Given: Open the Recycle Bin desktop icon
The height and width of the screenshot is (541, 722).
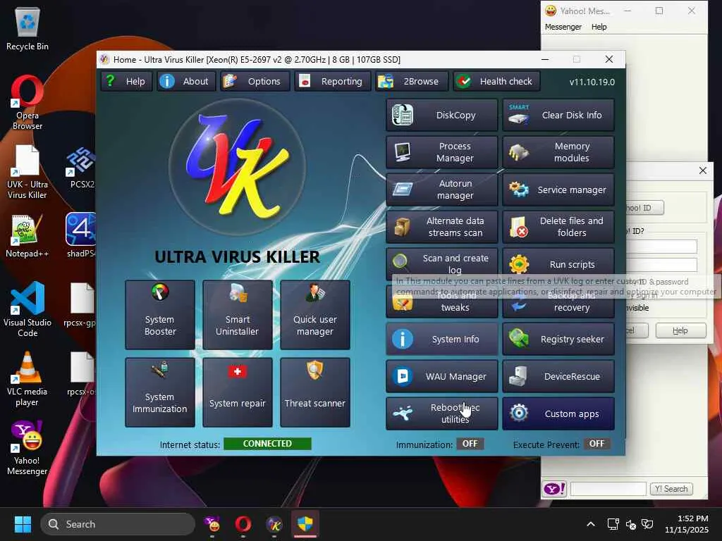Looking at the screenshot, I should pos(27,28).
